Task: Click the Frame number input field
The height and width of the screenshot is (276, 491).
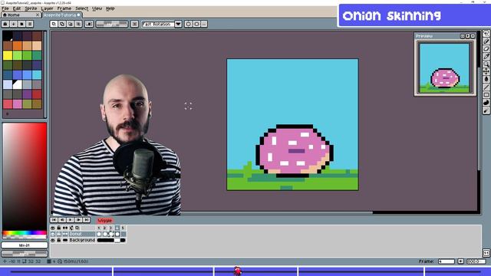Action: coord(447,261)
